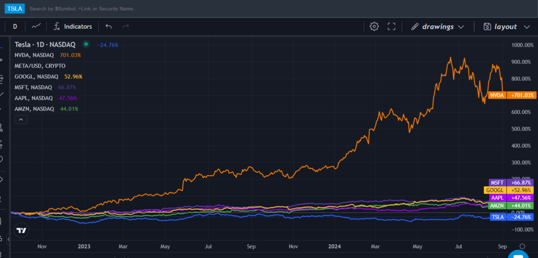The width and height of the screenshot is (538, 258).
Task: Enter fullscreen mode with the frame icon
Action: pyautogui.click(x=391, y=26)
